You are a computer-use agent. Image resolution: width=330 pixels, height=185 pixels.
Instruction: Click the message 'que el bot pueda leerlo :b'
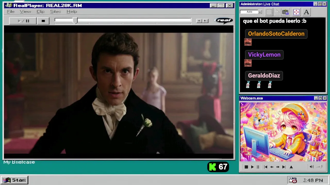click(x=275, y=21)
